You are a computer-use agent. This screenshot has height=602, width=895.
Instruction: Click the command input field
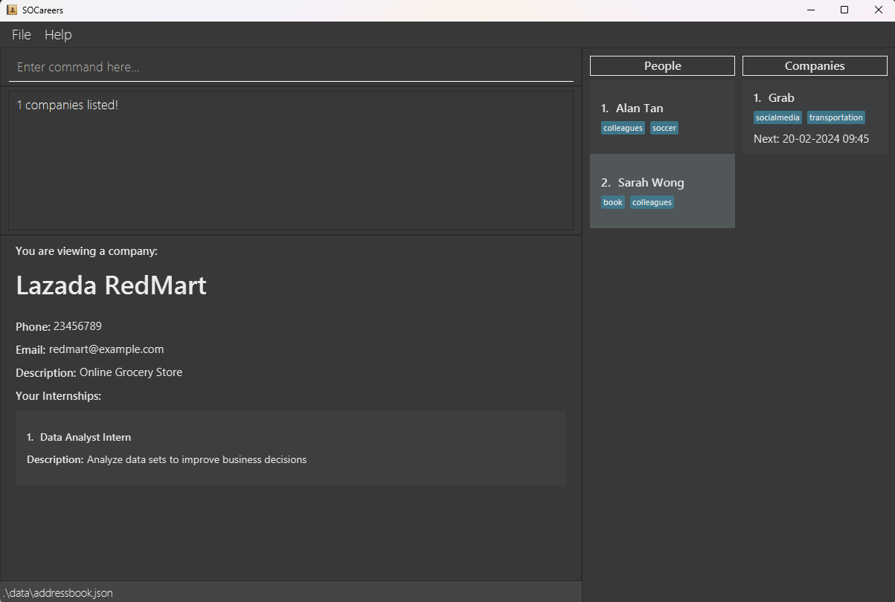point(290,67)
